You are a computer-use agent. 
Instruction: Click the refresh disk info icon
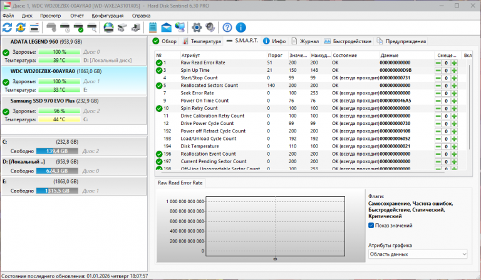(8, 27)
